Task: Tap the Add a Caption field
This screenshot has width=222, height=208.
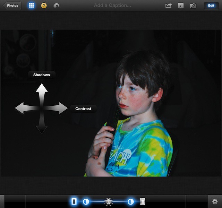Action: pyautogui.click(x=112, y=6)
